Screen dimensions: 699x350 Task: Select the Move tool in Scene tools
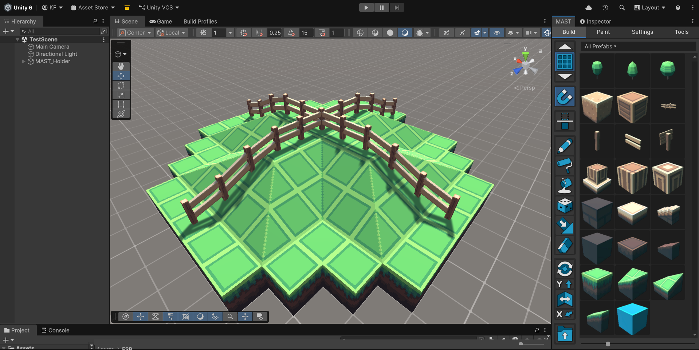click(121, 76)
